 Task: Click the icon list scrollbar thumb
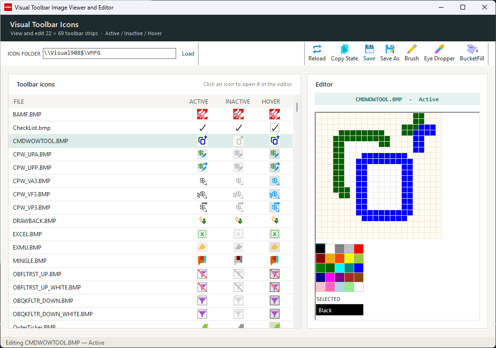pos(297,107)
